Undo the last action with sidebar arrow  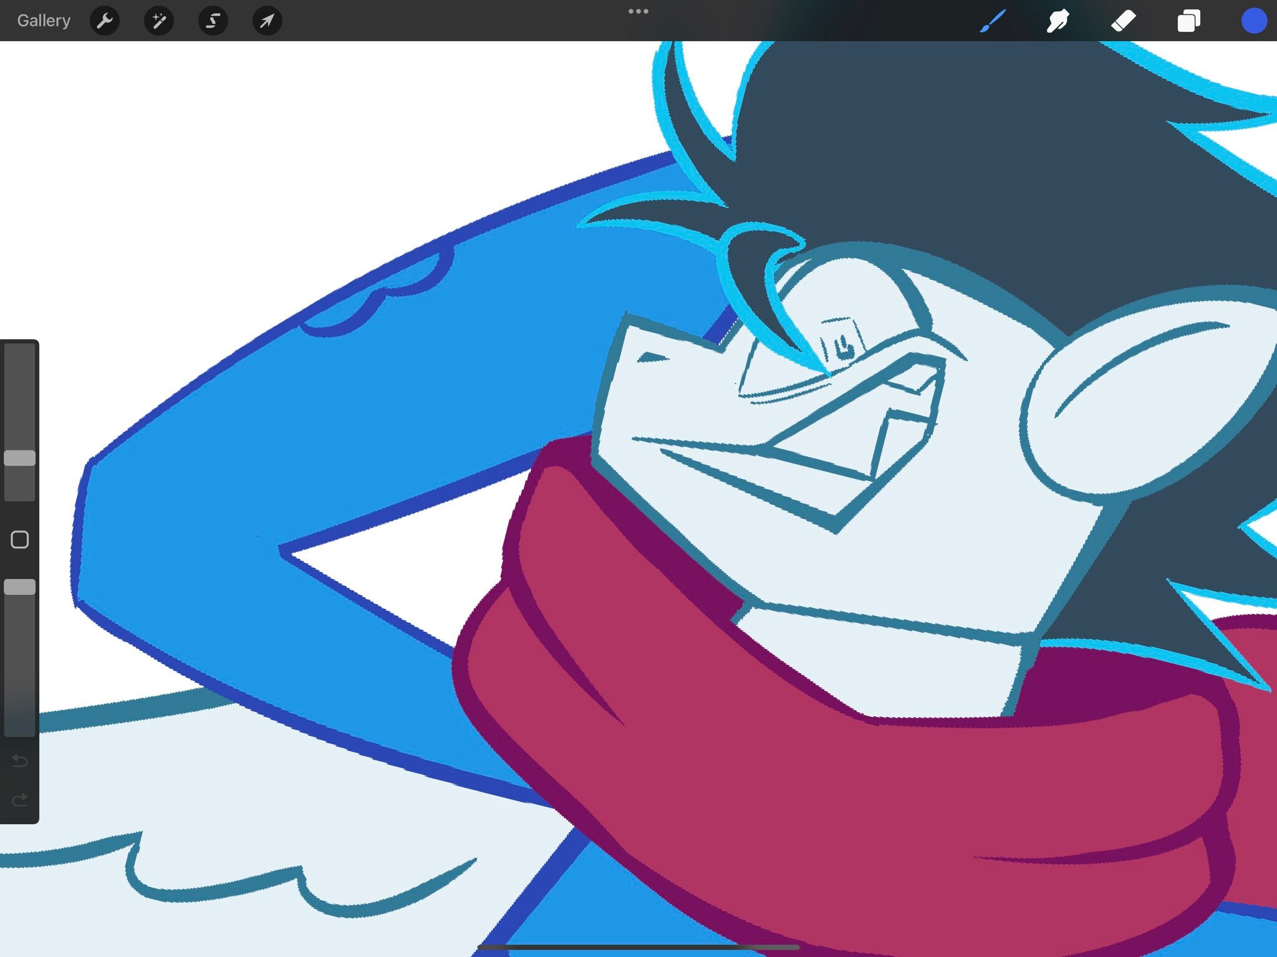click(20, 761)
